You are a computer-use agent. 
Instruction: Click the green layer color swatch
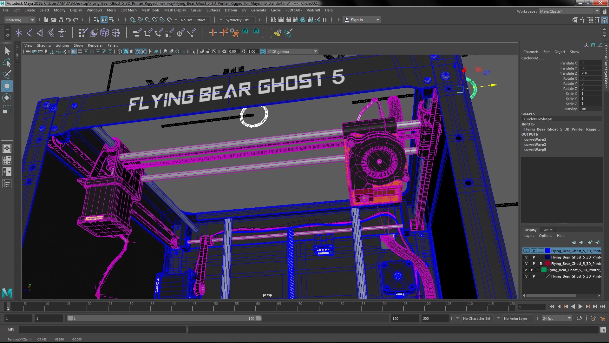[544, 270]
